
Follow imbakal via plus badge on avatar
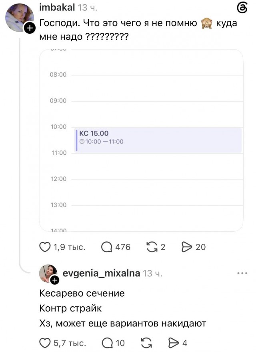tap(30, 28)
